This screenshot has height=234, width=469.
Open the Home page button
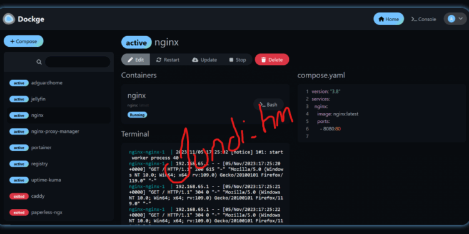click(388, 19)
